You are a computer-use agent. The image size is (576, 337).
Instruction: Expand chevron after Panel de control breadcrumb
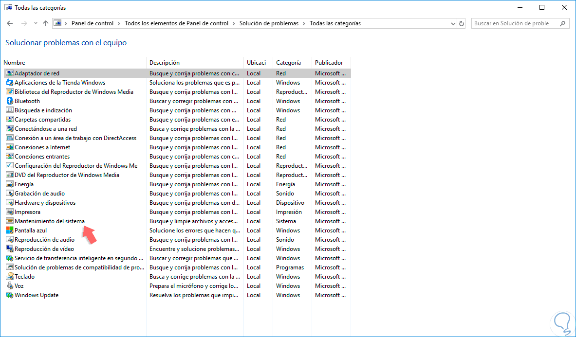pos(119,23)
